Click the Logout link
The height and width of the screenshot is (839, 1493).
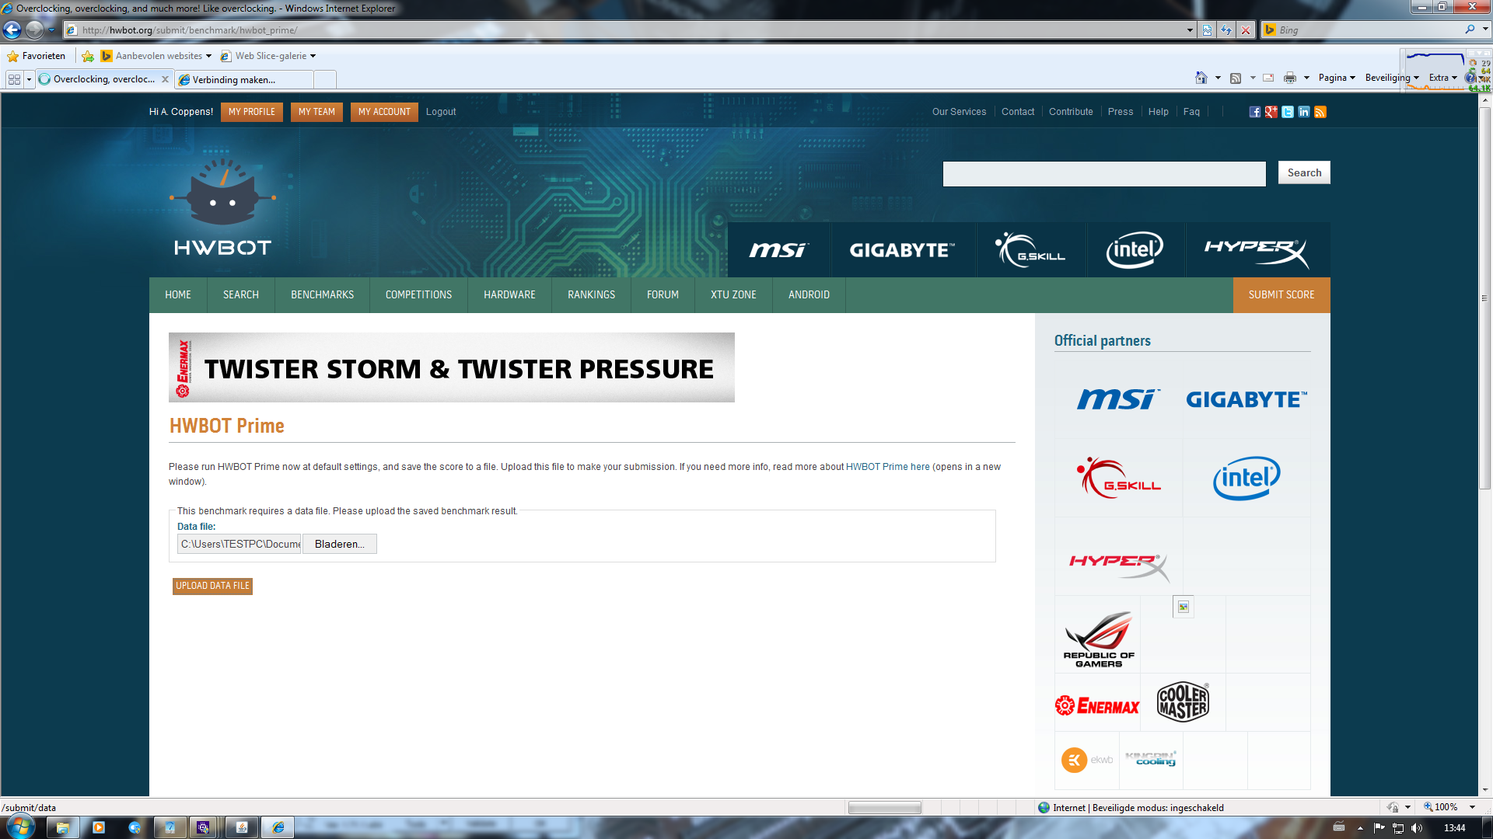[x=441, y=112]
